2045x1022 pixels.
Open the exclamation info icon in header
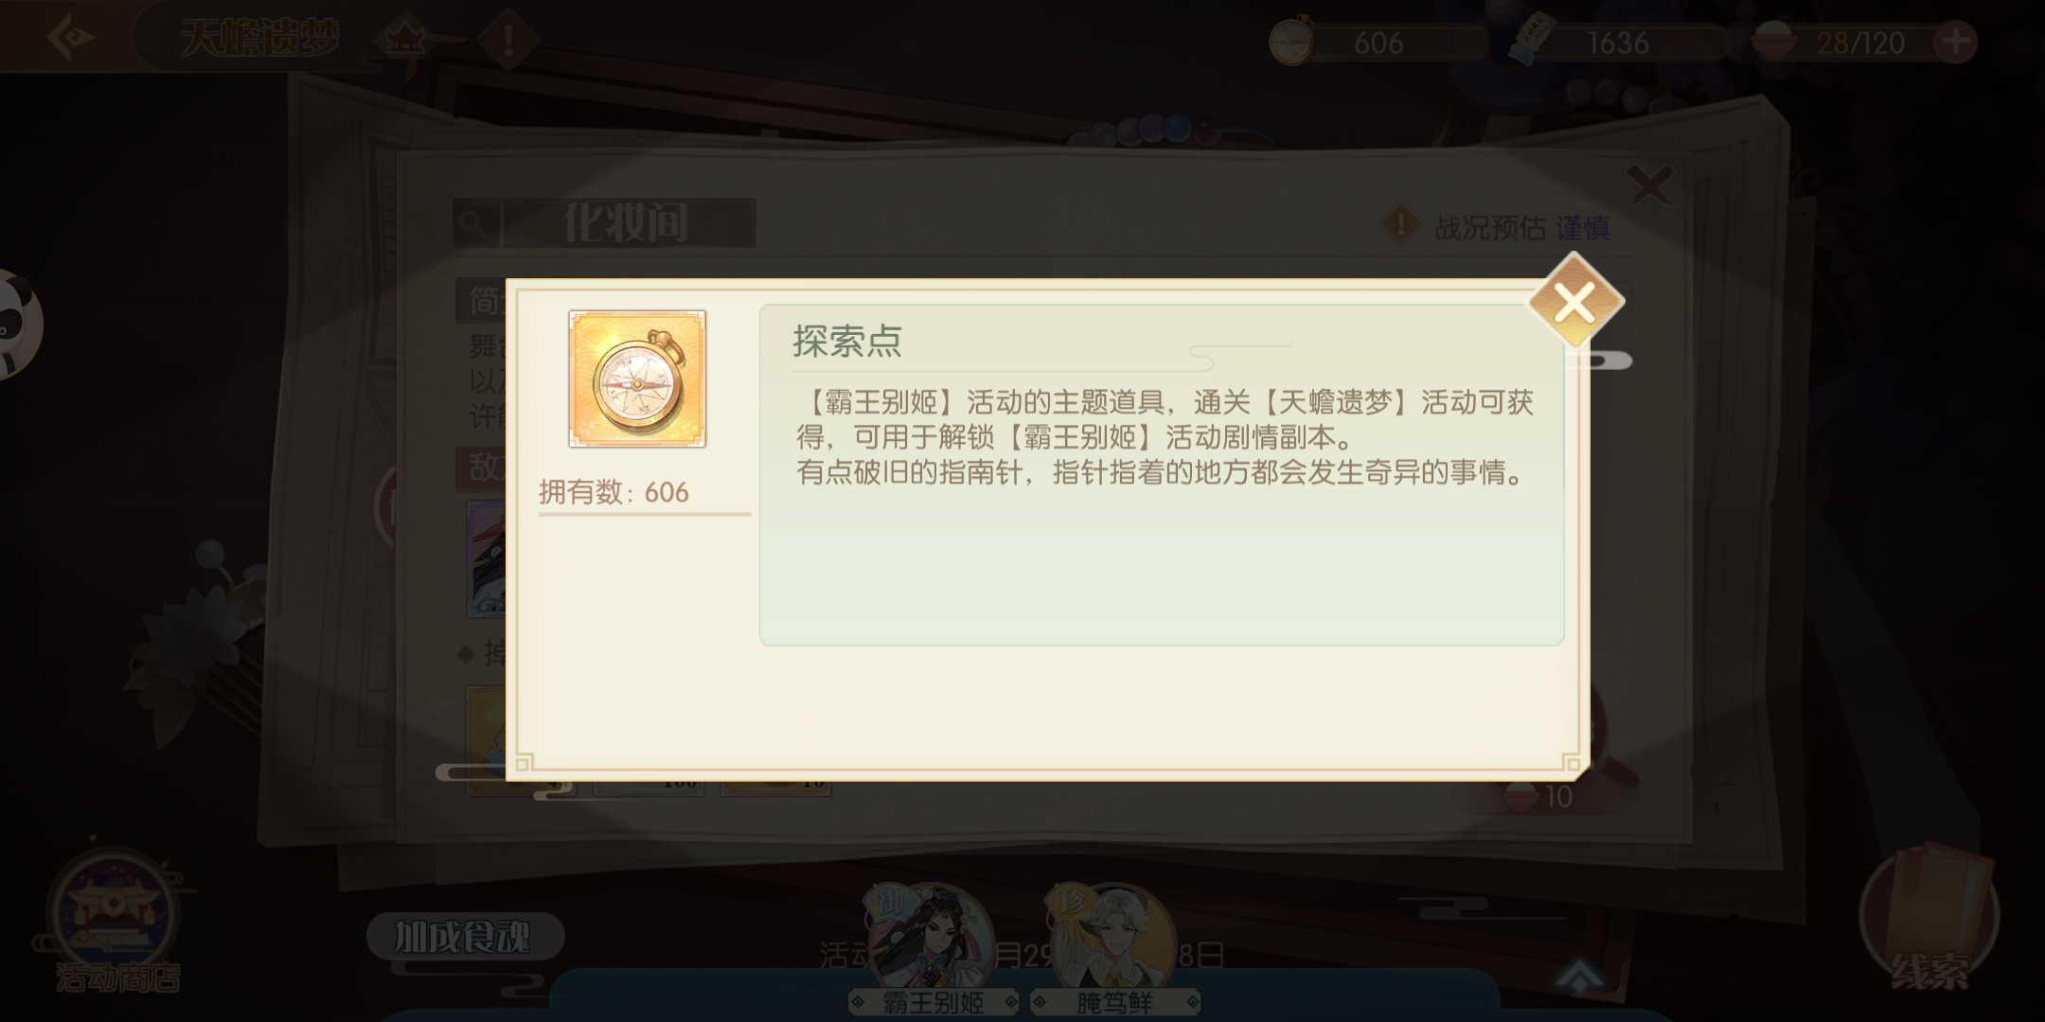507,40
